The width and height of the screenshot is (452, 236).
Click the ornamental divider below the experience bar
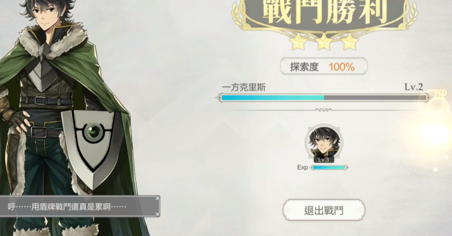[x=323, y=110]
